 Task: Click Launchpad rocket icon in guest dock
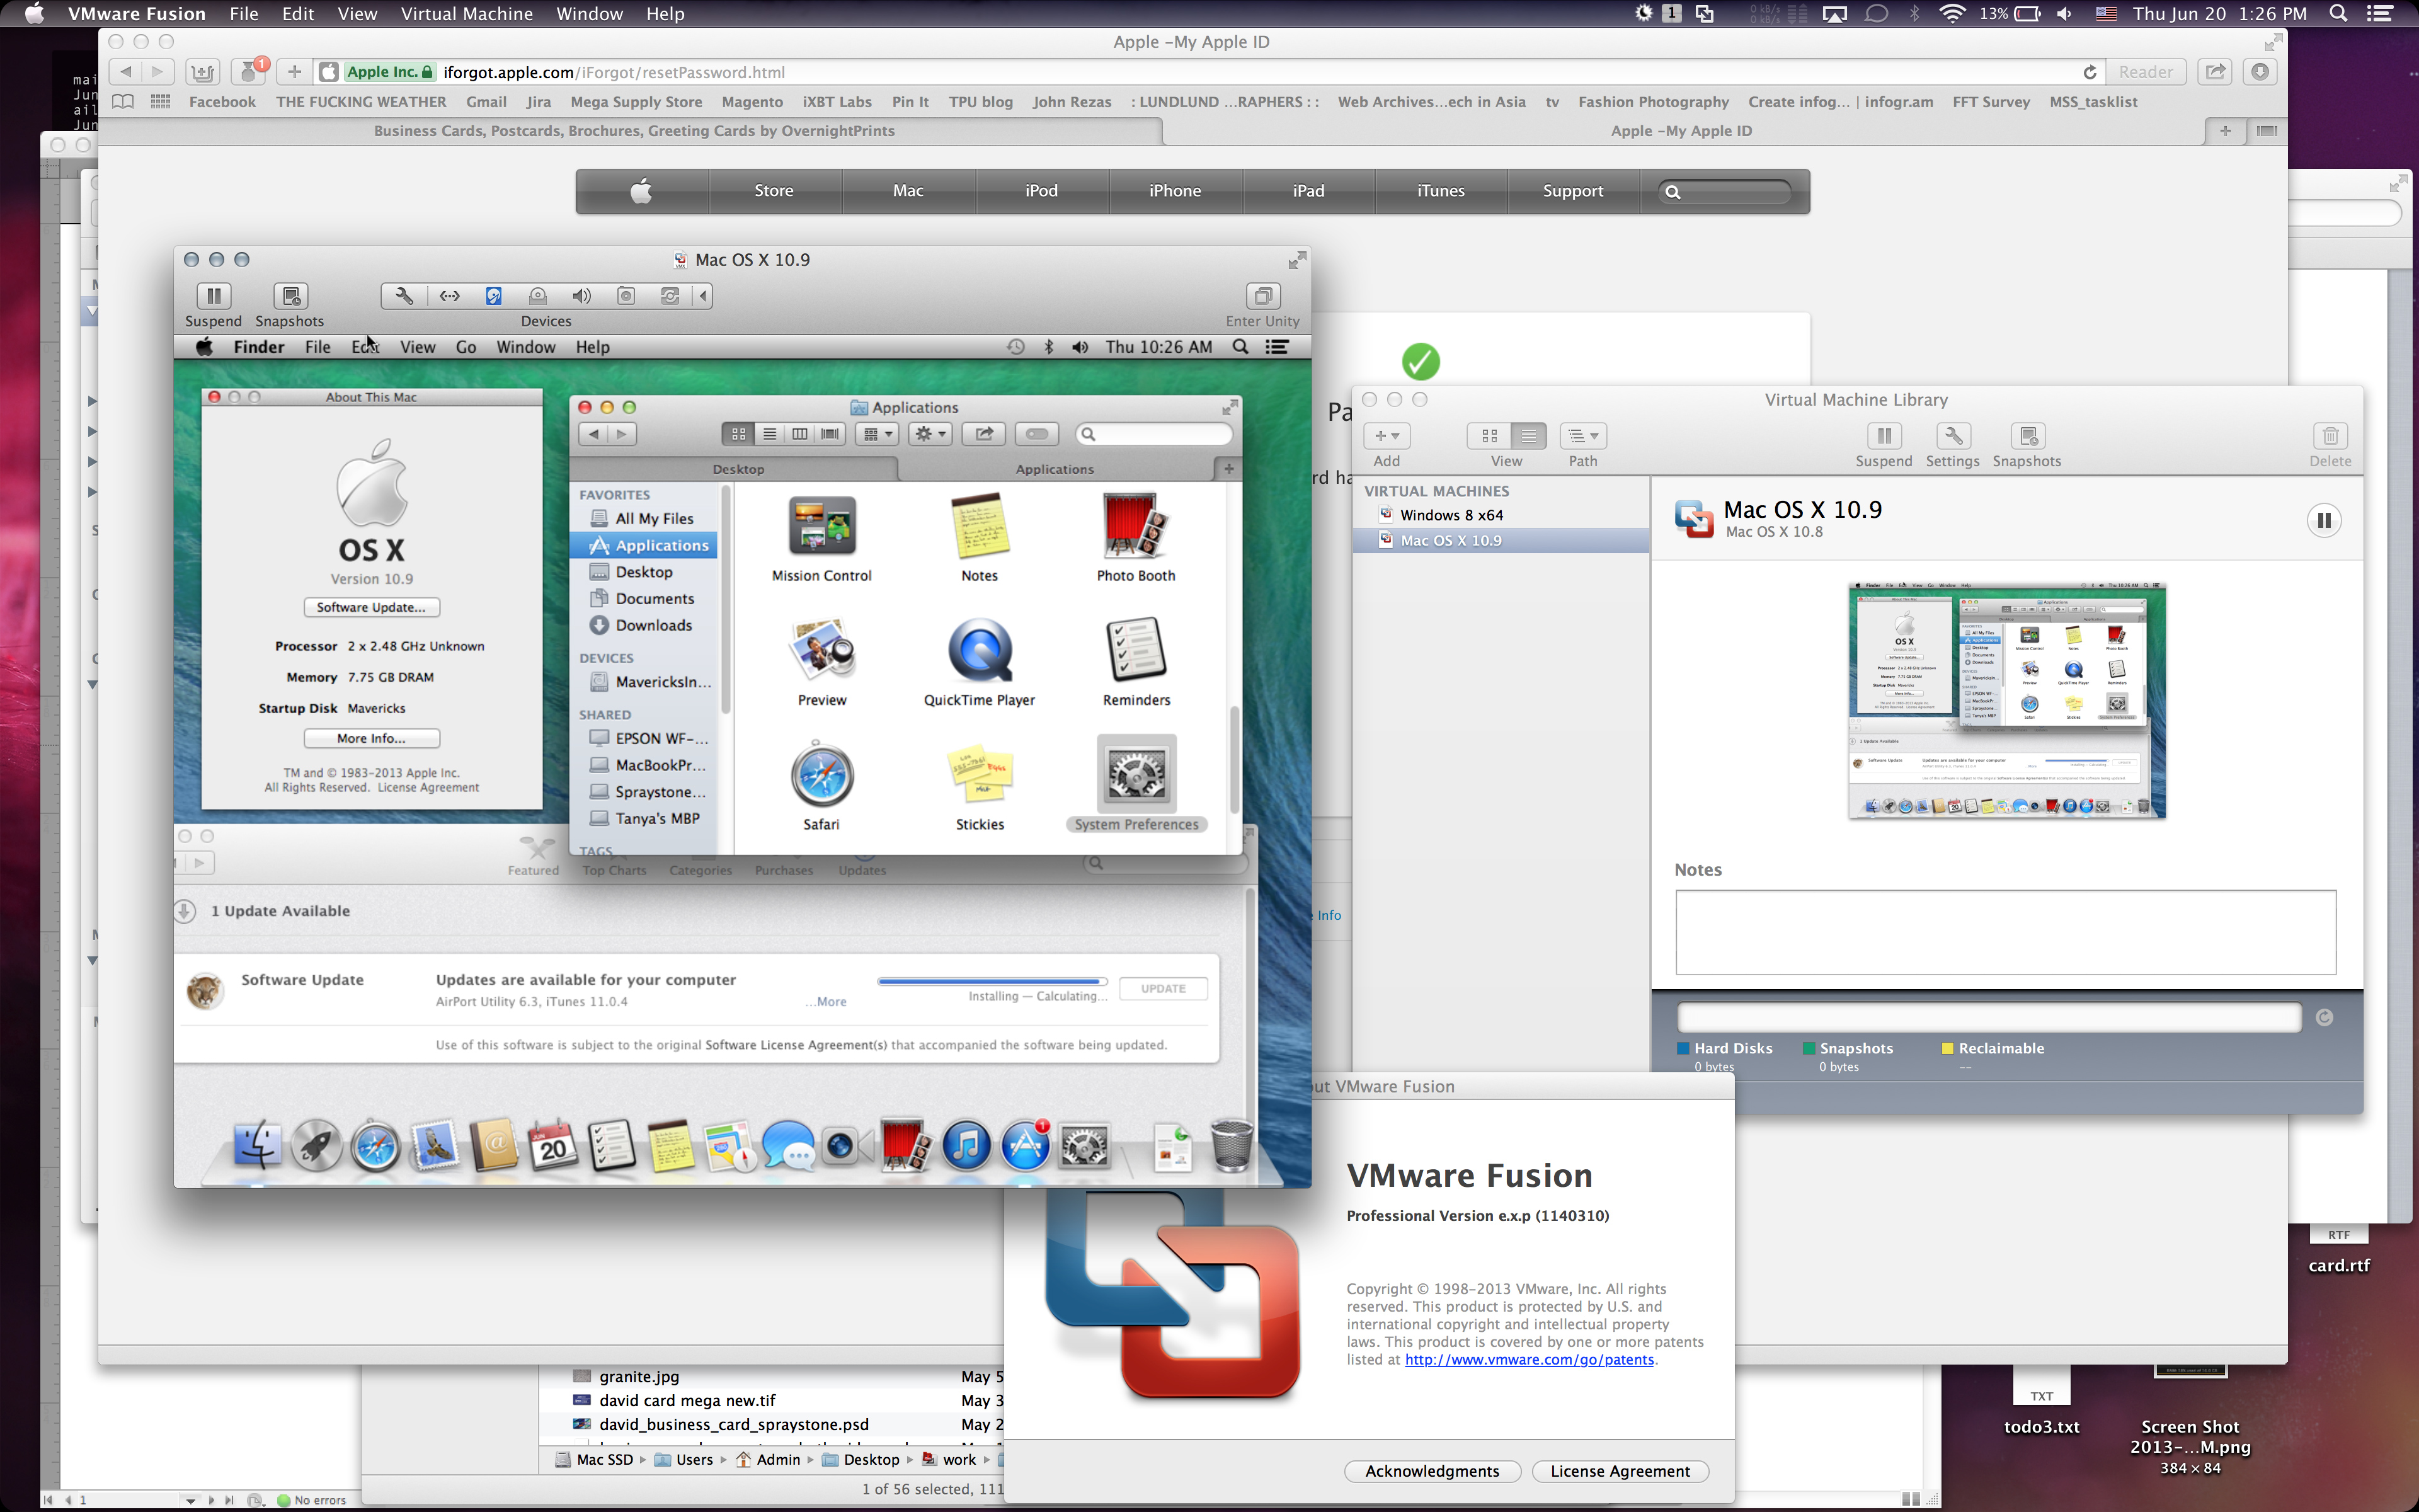[x=316, y=1146]
